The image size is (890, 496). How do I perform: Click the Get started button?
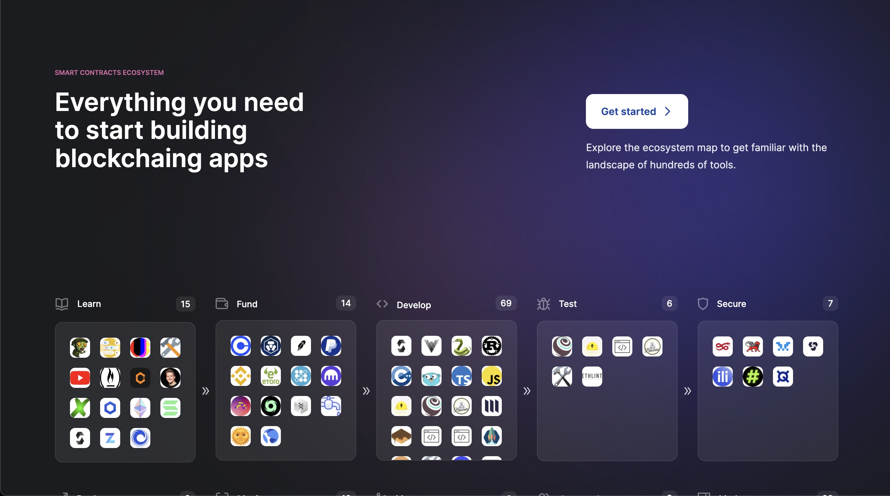637,111
